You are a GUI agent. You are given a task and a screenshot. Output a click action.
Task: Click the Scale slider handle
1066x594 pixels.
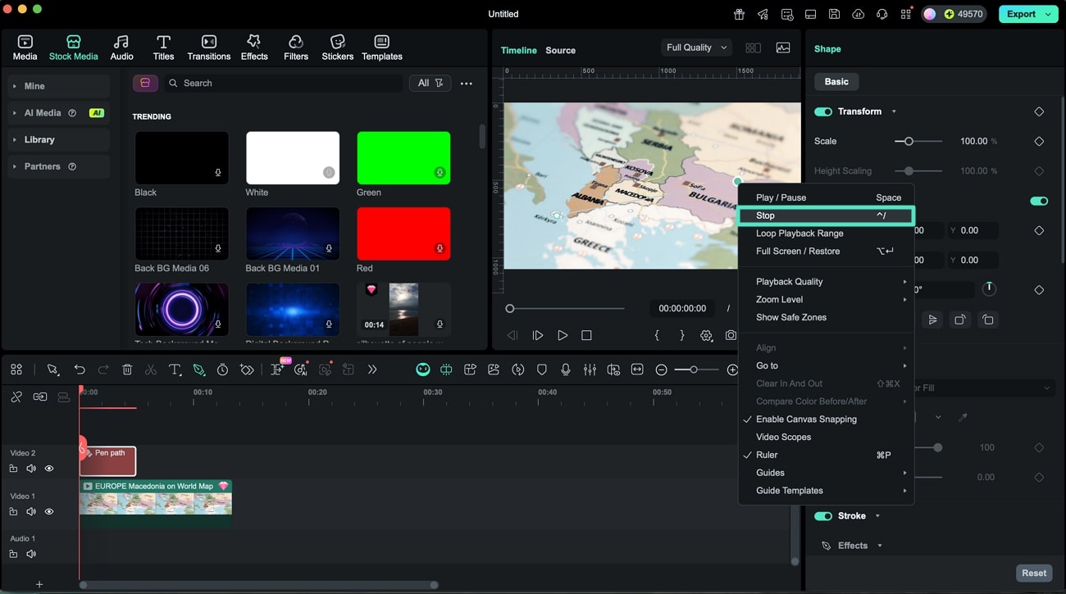click(909, 142)
